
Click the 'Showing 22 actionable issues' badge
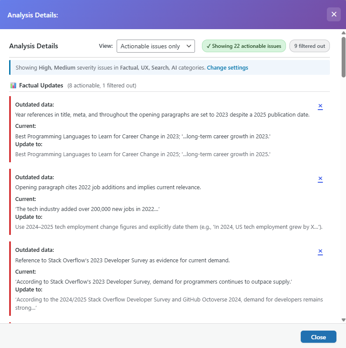click(244, 46)
